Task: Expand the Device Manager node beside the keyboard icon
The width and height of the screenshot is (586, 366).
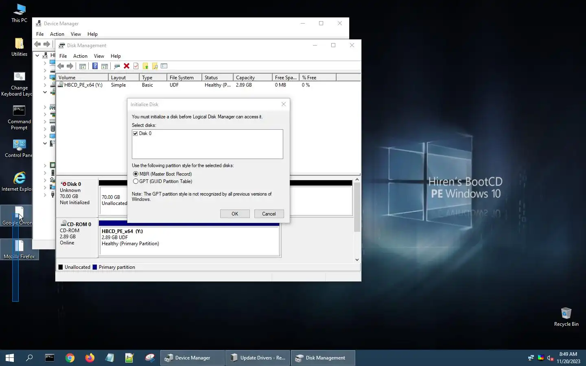Action: click(45, 121)
